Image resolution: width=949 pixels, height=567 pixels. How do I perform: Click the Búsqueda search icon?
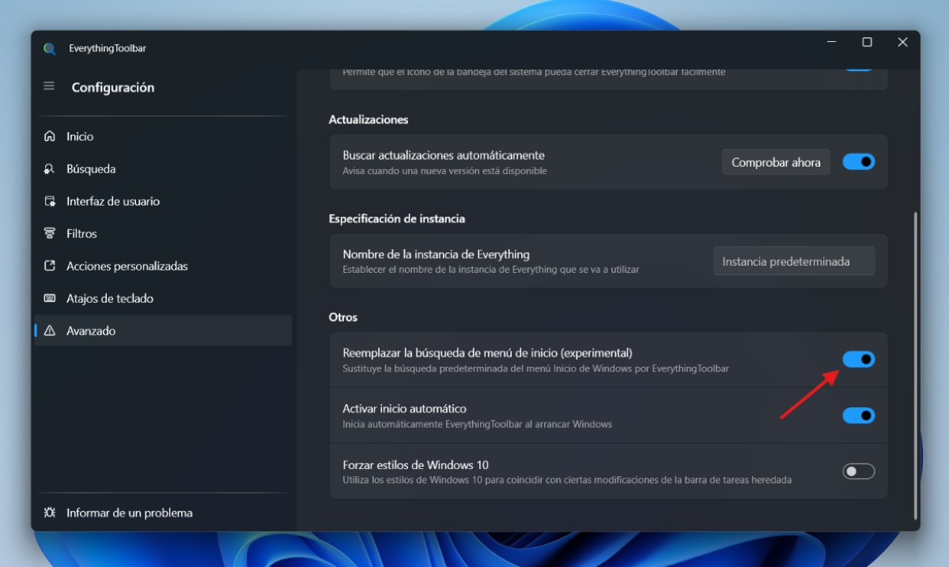click(50, 169)
